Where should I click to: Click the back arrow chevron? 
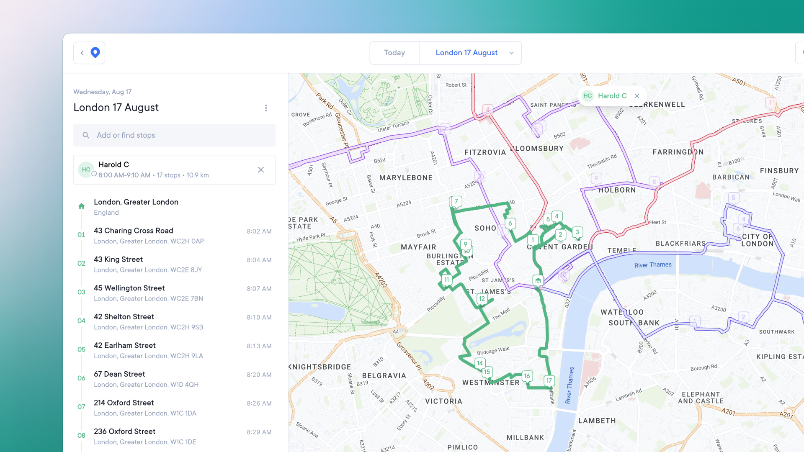(x=82, y=53)
